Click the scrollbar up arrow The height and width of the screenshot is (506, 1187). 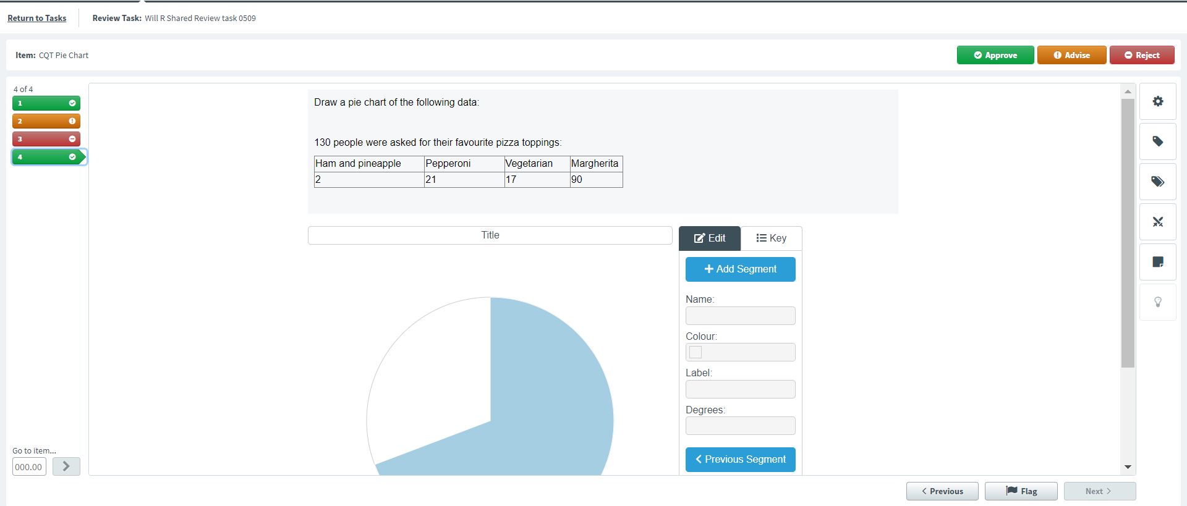point(1128,91)
